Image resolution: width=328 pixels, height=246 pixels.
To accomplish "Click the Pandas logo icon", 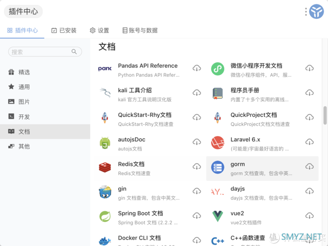I will coord(105,68).
